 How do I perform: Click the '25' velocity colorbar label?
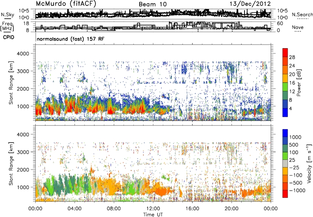(292, 160)
